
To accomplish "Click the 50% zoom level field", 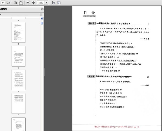I will 41,3.
